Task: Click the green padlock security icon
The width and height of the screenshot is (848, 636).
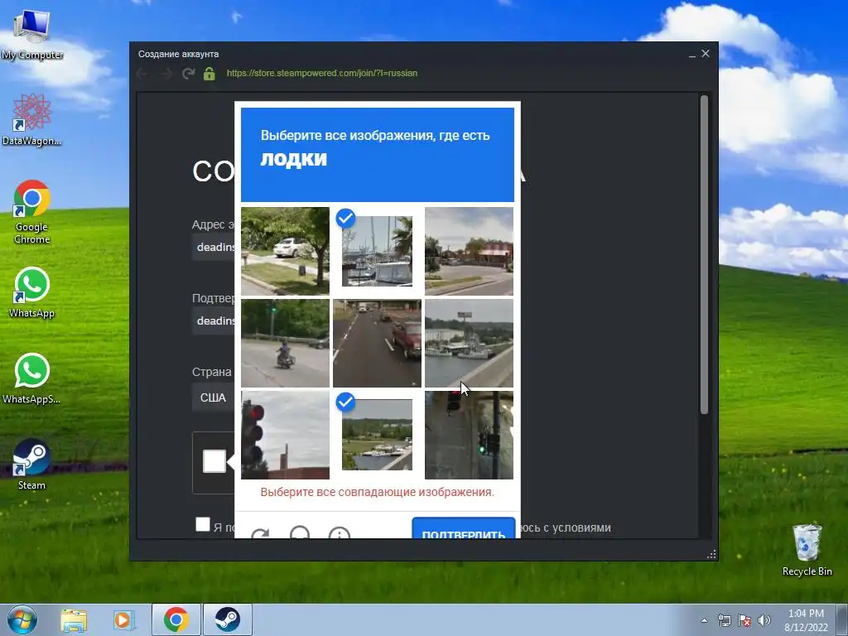Action: click(x=210, y=74)
